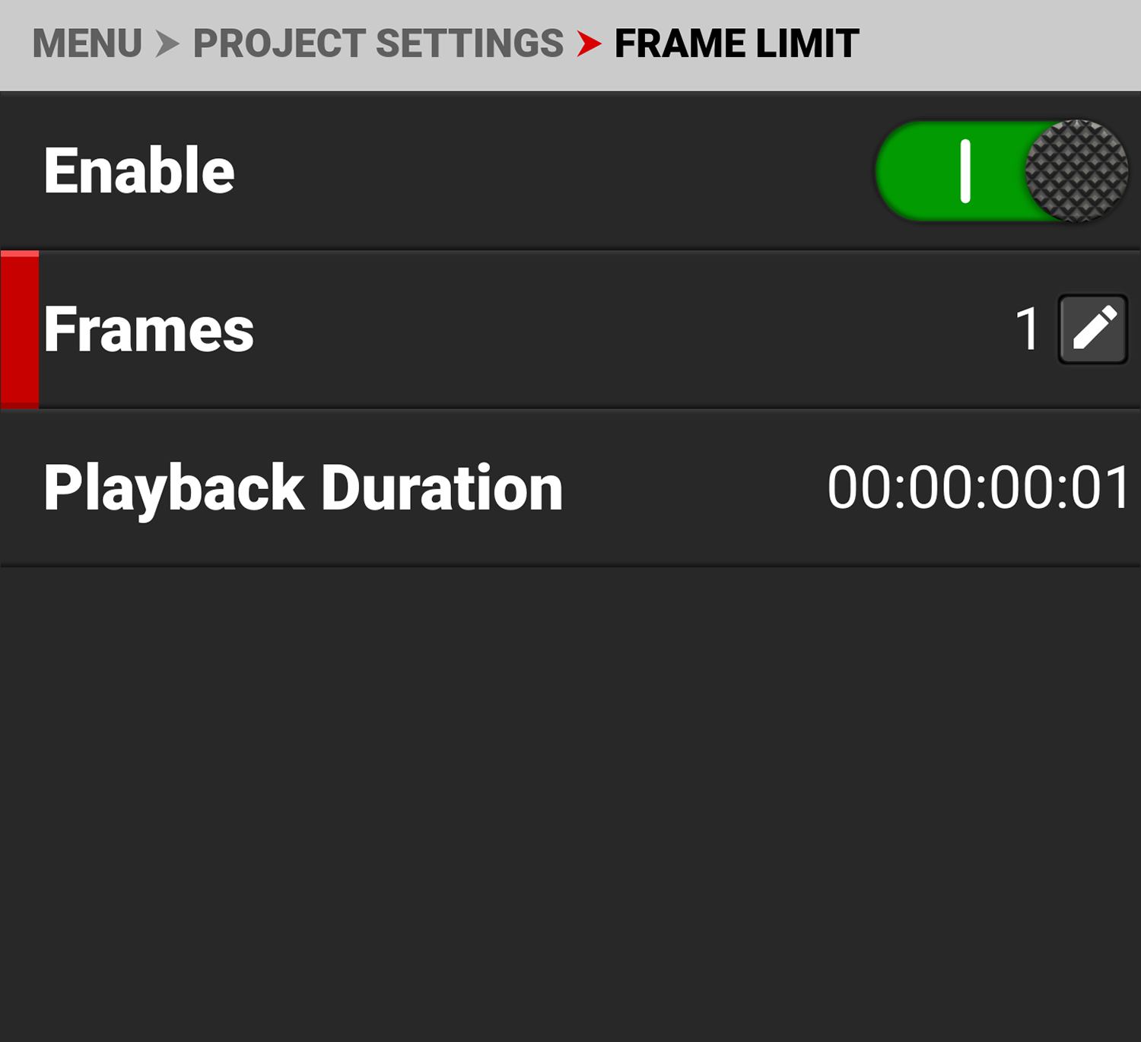Click the 00:00:00:01 playback duration timecode
The width and height of the screenshot is (1141, 1042).
[x=978, y=488]
